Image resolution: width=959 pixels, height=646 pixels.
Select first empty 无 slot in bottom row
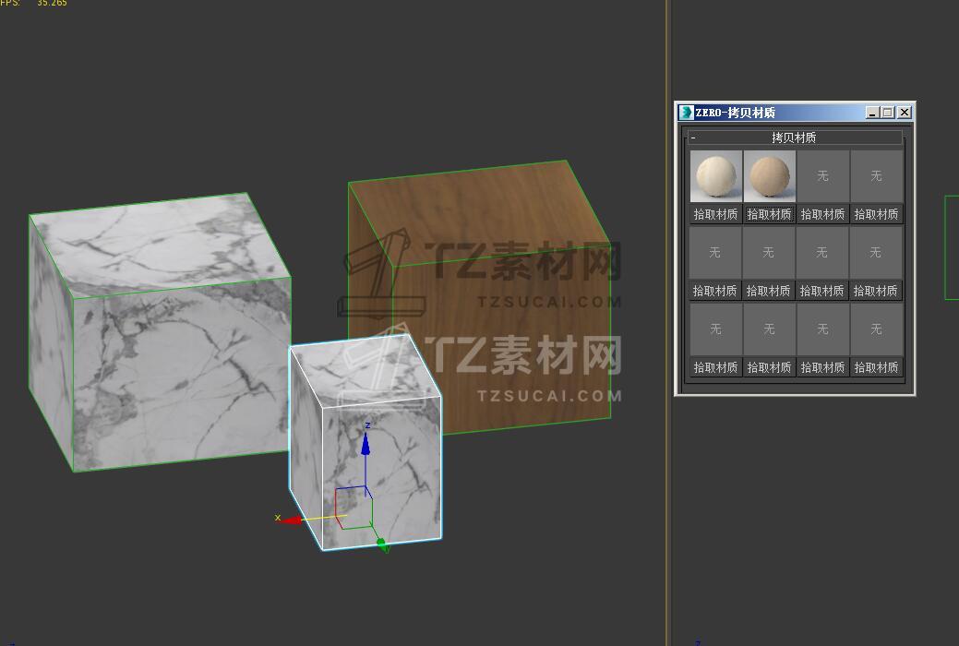(x=715, y=329)
